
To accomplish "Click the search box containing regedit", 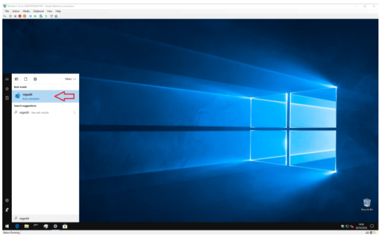I will [x=45, y=218].
